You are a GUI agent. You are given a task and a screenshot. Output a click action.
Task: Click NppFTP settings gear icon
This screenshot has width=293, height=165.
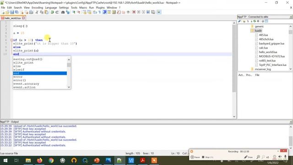point(262,22)
